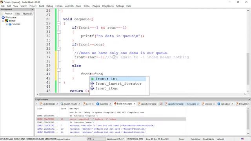Open the wxSmith menu

click(x=69, y=6)
